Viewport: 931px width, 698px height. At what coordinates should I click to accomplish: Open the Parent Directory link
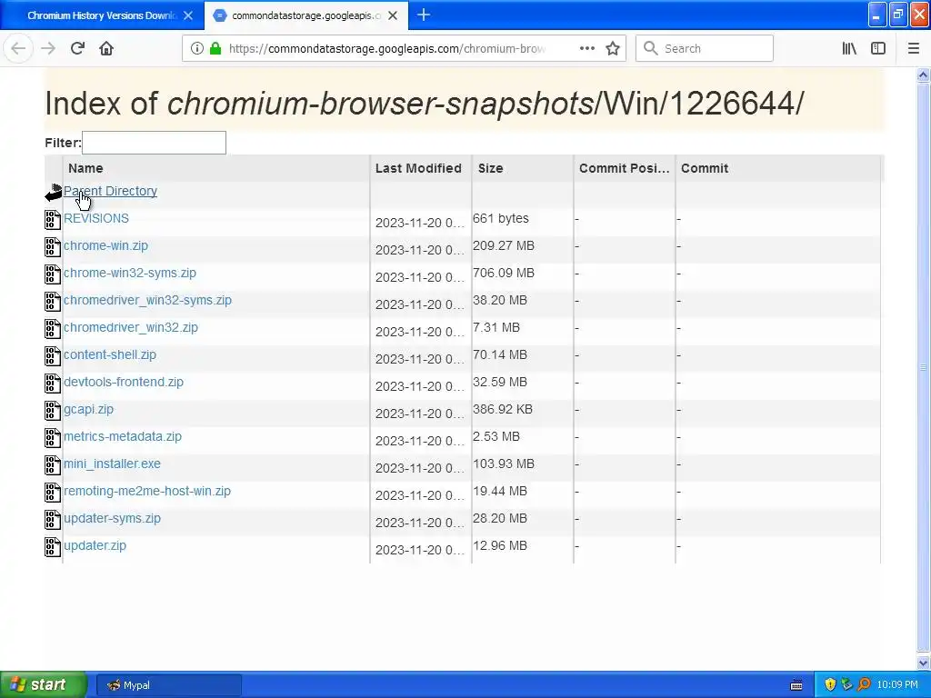(x=110, y=191)
